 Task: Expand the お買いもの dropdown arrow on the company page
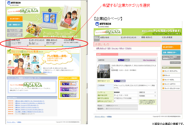click(119, 37)
